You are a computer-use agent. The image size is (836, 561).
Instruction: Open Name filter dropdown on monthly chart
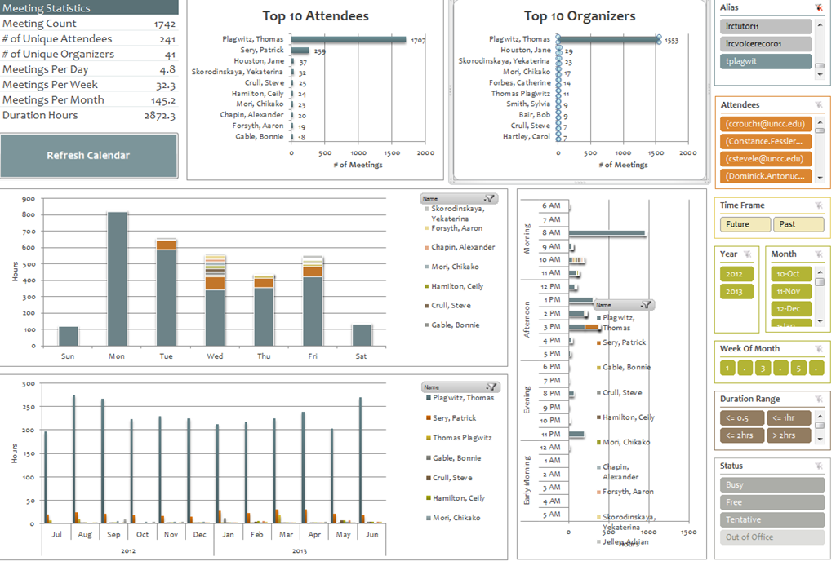tap(491, 387)
